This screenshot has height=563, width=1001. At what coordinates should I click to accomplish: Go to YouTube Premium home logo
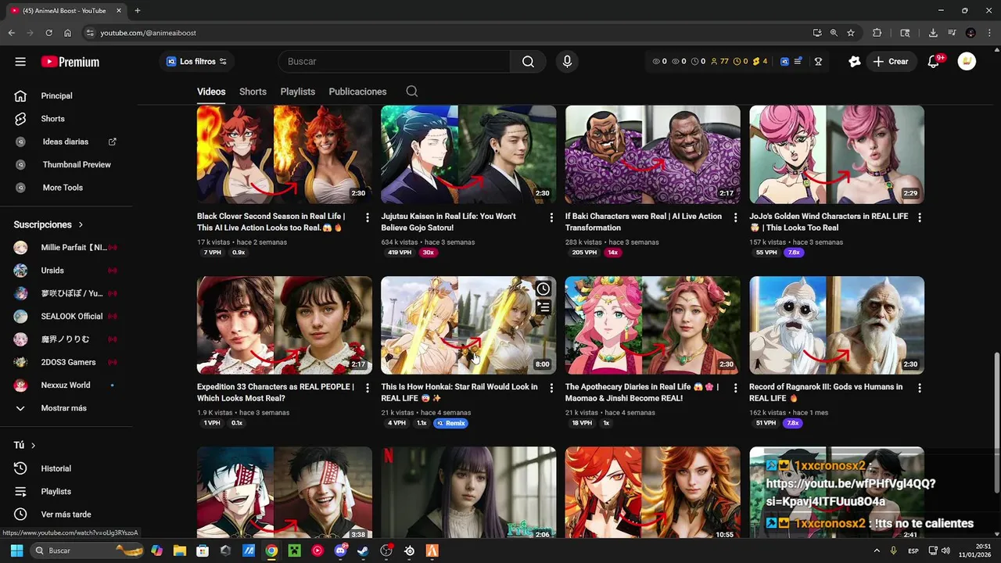click(70, 62)
